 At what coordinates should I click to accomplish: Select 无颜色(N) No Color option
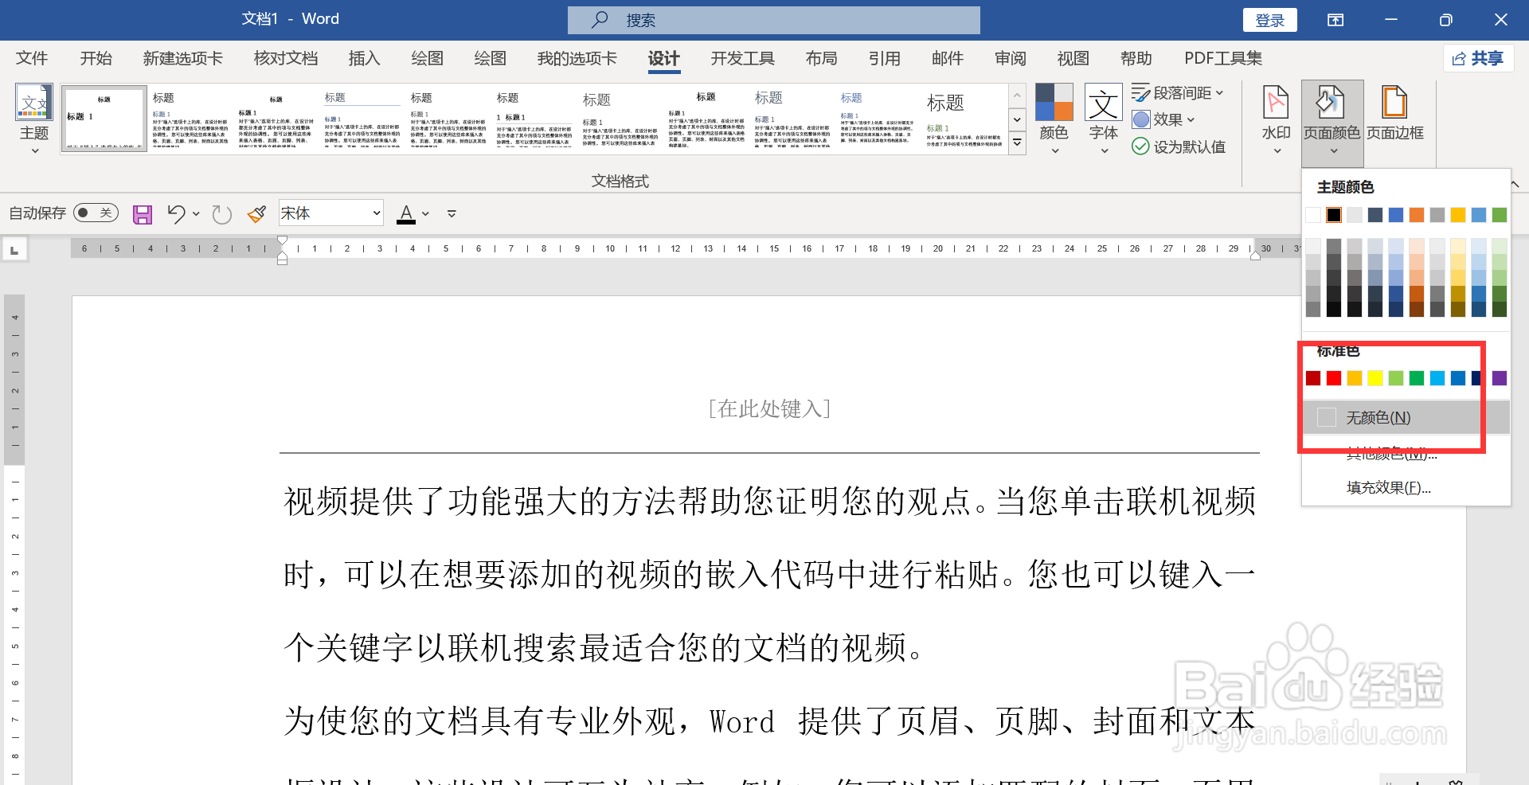coord(1406,418)
